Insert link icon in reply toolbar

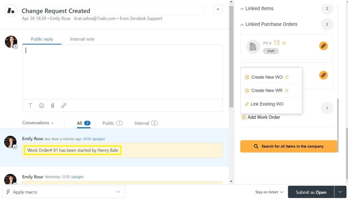pos(64,105)
